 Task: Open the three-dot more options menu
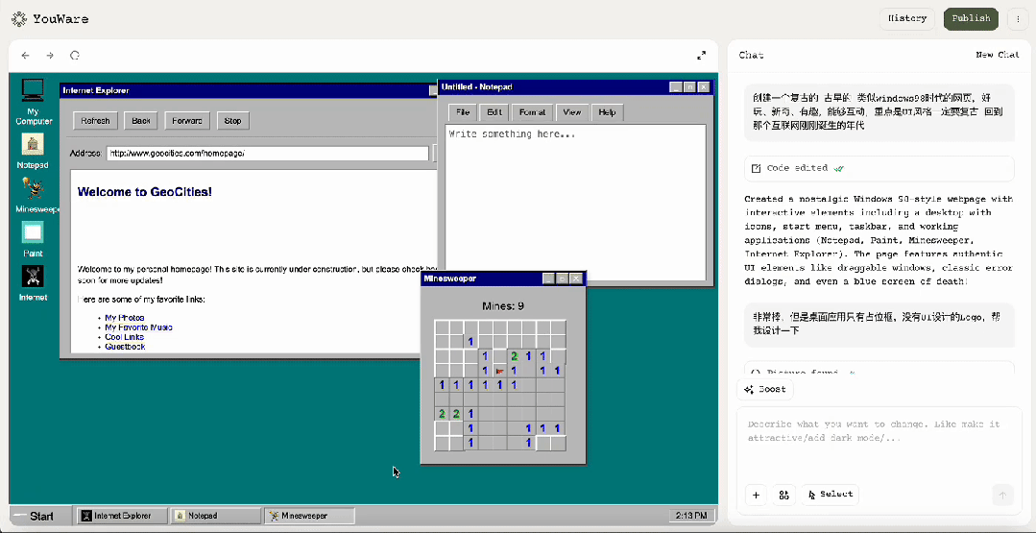(1018, 18)
